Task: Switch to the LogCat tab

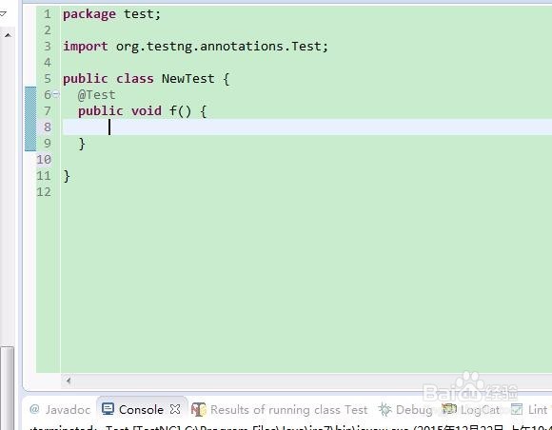Action: pos(471,410)
